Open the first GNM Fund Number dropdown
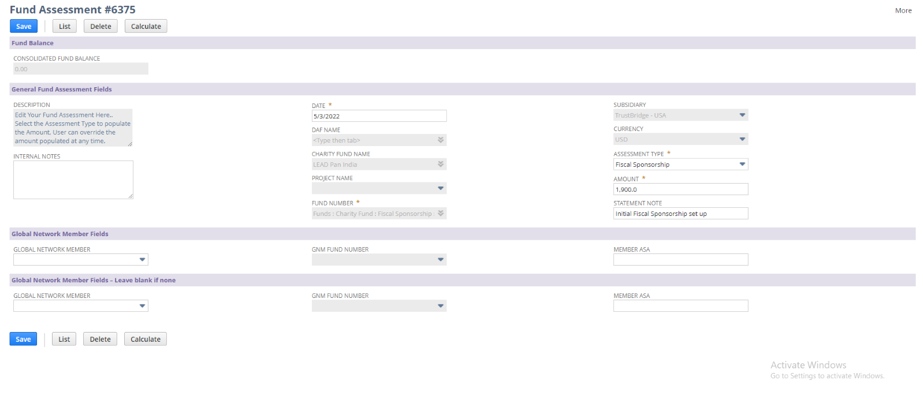 (x=441, y=260)
